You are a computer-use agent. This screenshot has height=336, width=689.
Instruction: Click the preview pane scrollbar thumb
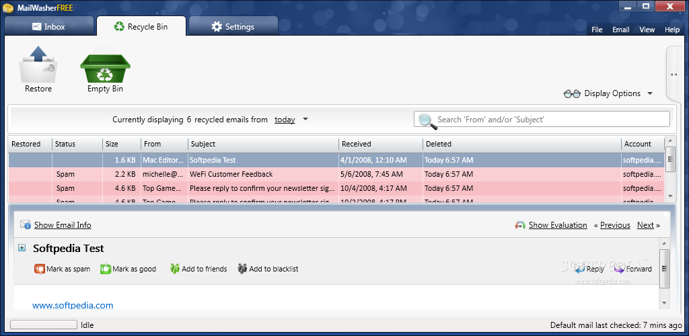click(664, 268)
